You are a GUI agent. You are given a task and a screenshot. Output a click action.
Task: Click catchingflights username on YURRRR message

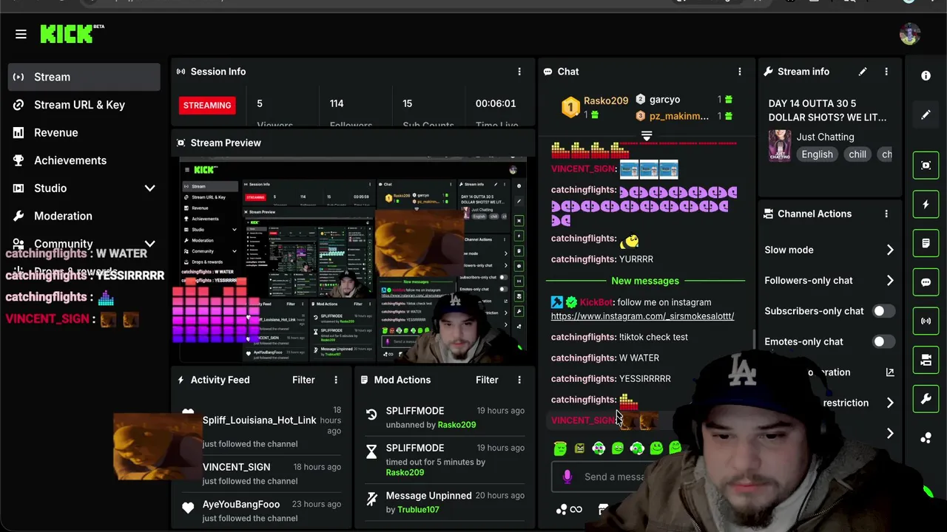pyautogui.click(x=584, y=259)
